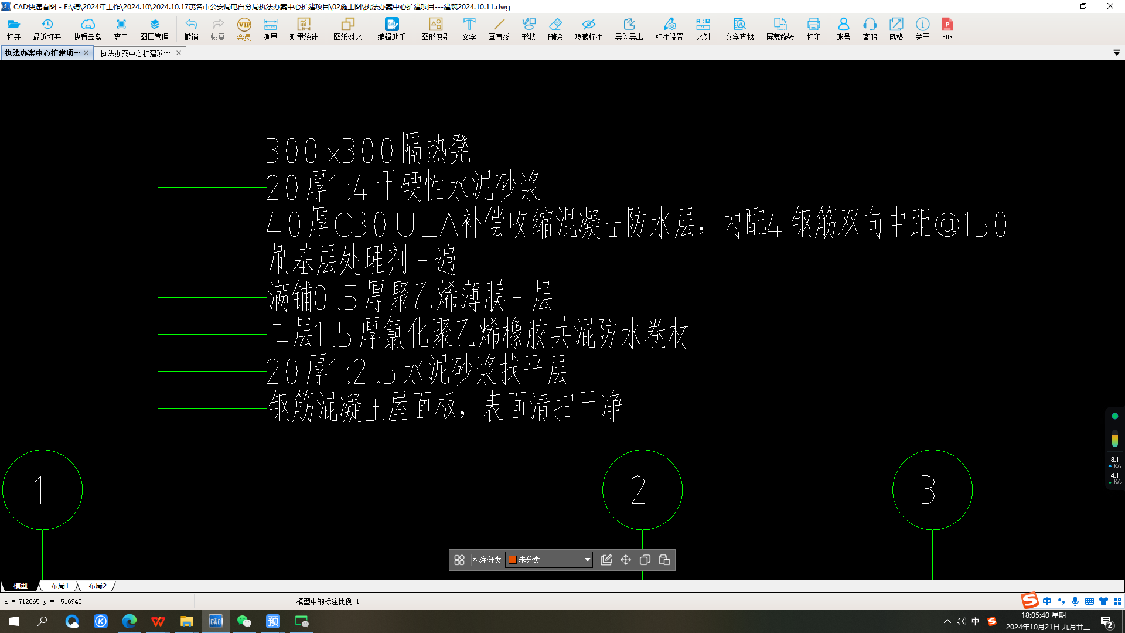1125x633 pixels.
Task: Open WPS Office from the taskbar
Action: (x=158, y=621)
